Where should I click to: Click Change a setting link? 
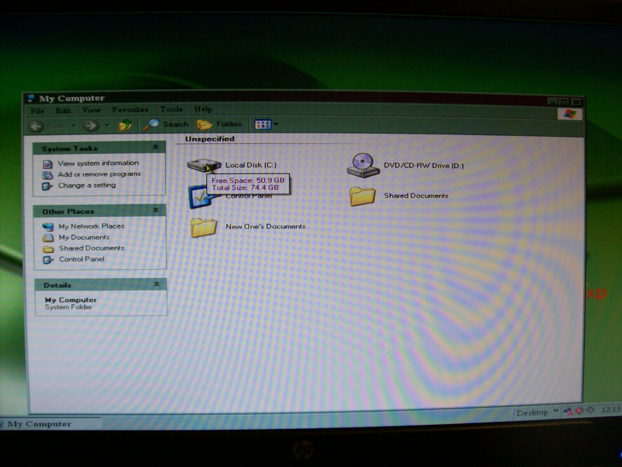tap(87, 185)
